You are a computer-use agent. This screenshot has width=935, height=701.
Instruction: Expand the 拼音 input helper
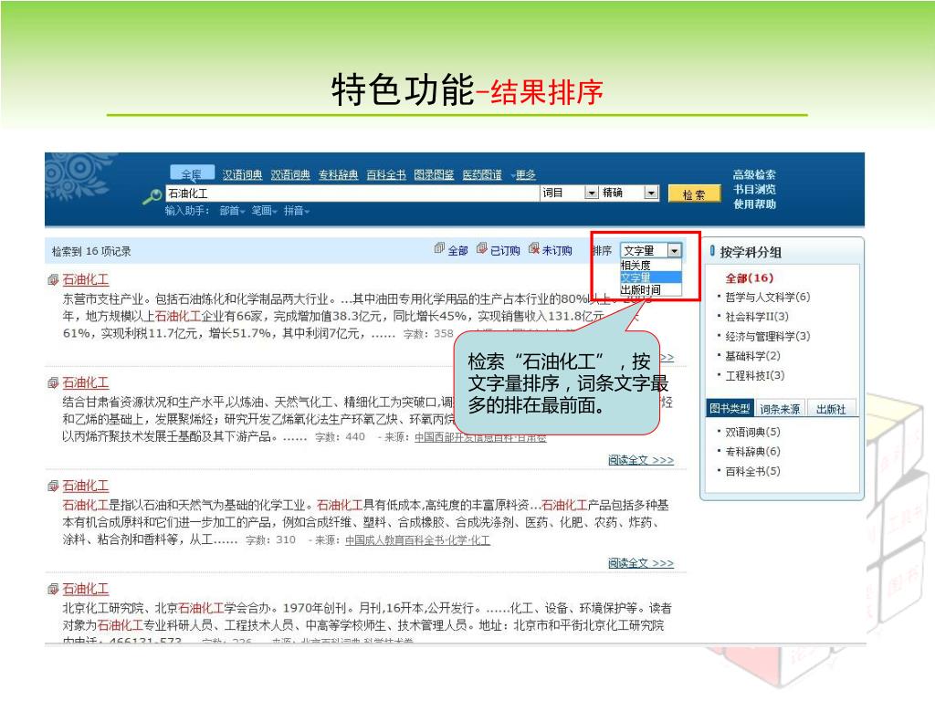click(x=297, y=211)
